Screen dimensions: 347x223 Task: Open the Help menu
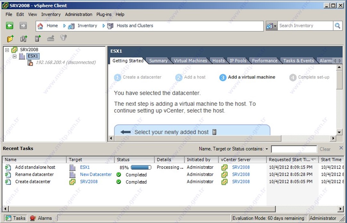[120, 14]
